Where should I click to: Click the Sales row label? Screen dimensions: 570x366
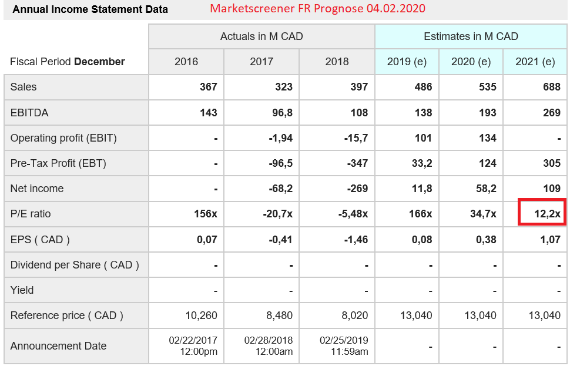[24, 87]
